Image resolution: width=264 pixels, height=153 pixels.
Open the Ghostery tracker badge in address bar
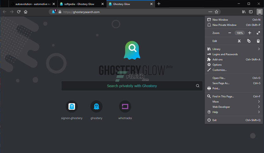[54, 12]
